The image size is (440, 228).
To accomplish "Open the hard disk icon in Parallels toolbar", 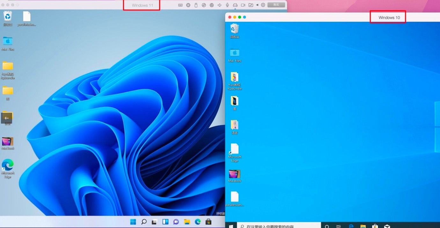I will (235, 5).
